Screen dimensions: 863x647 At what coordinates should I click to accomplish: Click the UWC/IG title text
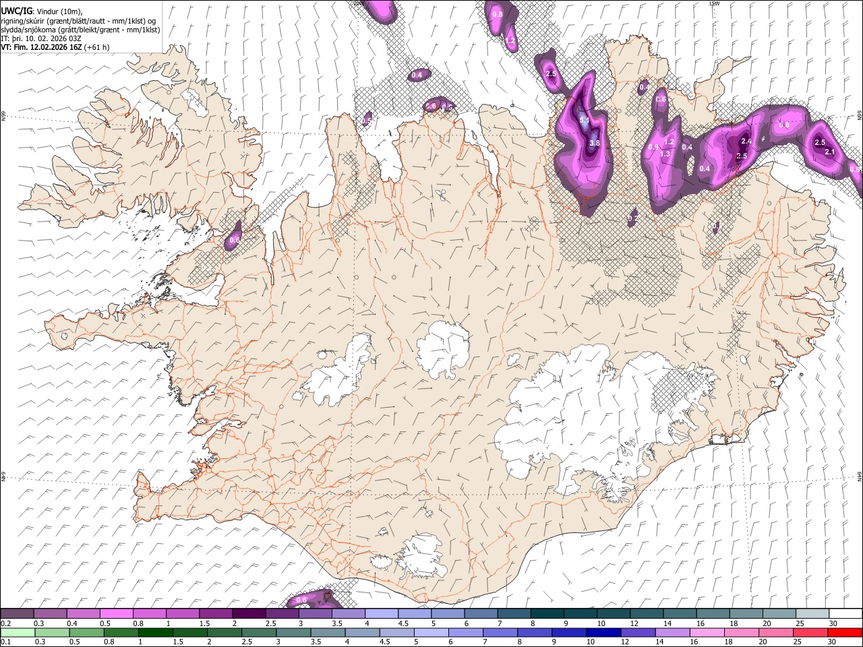[17, 11]
